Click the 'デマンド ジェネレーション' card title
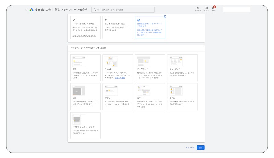The width and height of the screenshot is (274, 158). [x=83, y=127]
